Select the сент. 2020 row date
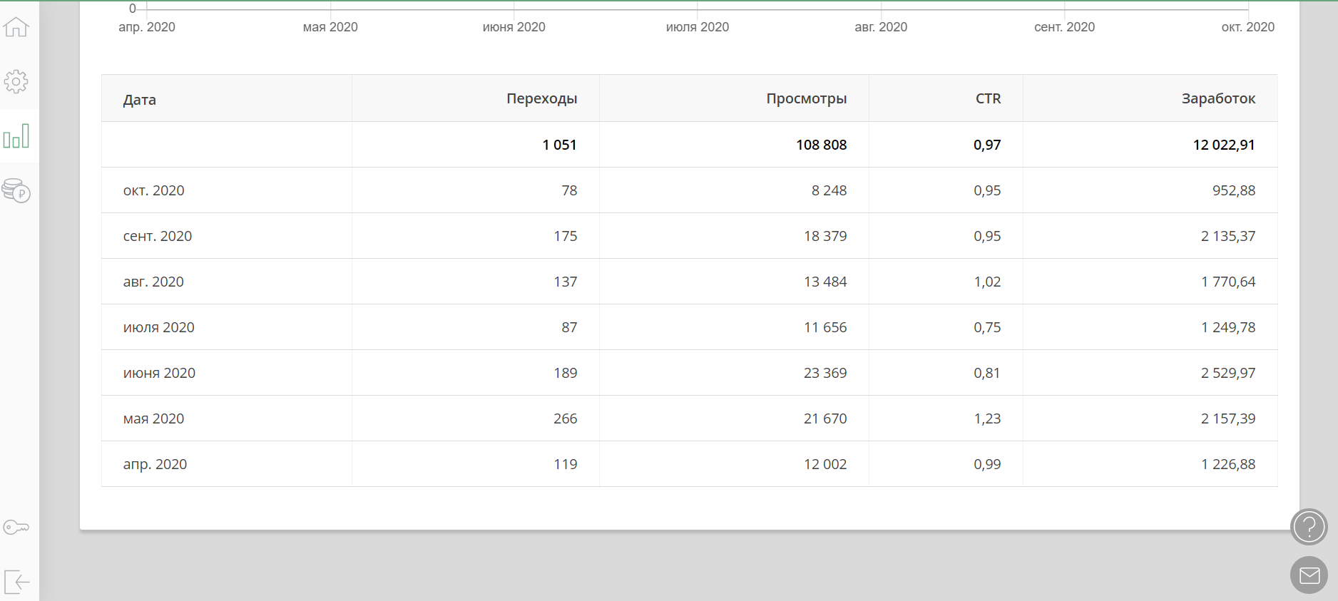1338x601 pixels. coord(158,236)
